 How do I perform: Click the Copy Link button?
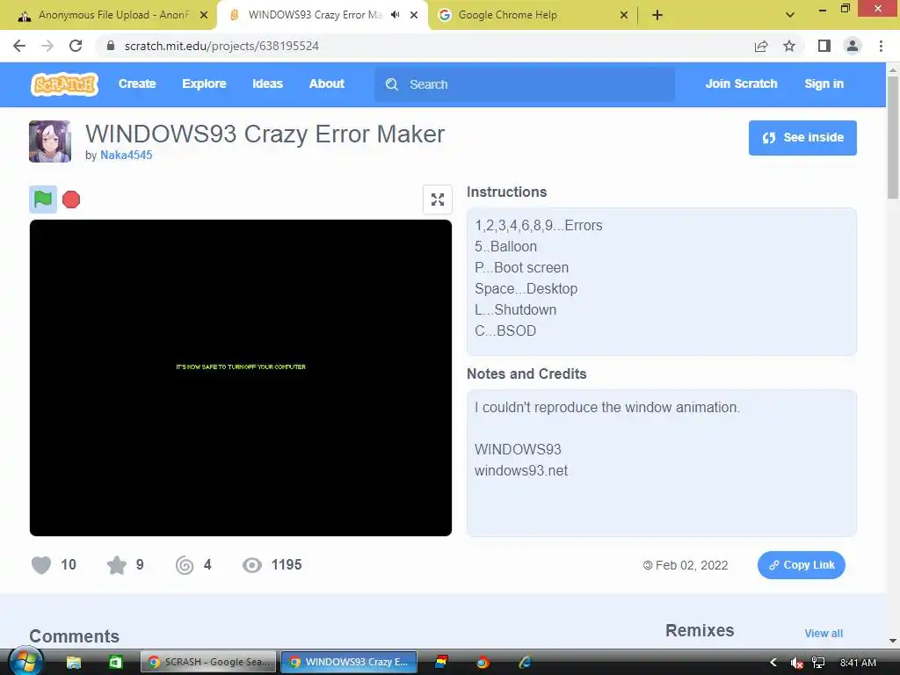[x=802, y=565]
